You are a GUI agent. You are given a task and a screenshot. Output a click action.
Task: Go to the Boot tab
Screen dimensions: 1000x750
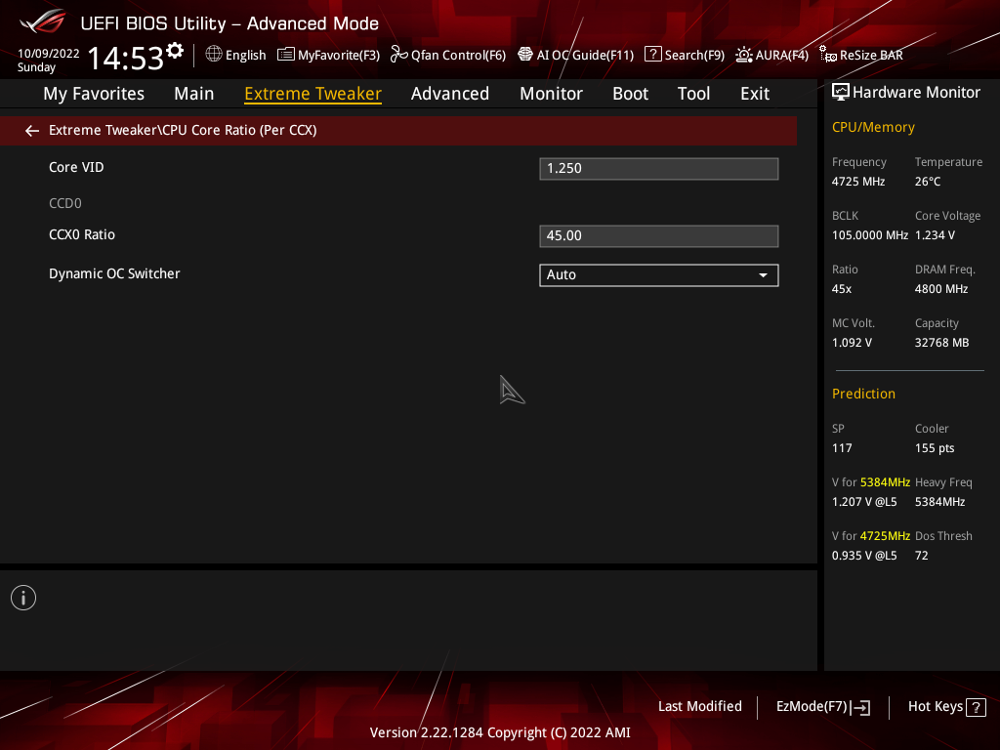coord(630,94)
